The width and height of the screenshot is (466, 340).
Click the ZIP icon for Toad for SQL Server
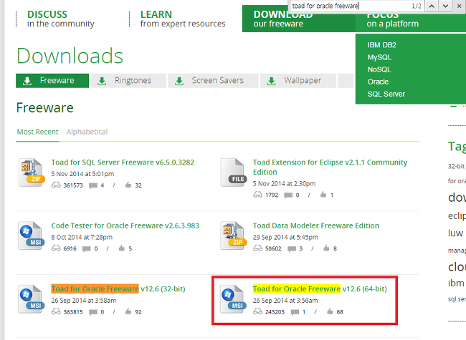[32, 173]
